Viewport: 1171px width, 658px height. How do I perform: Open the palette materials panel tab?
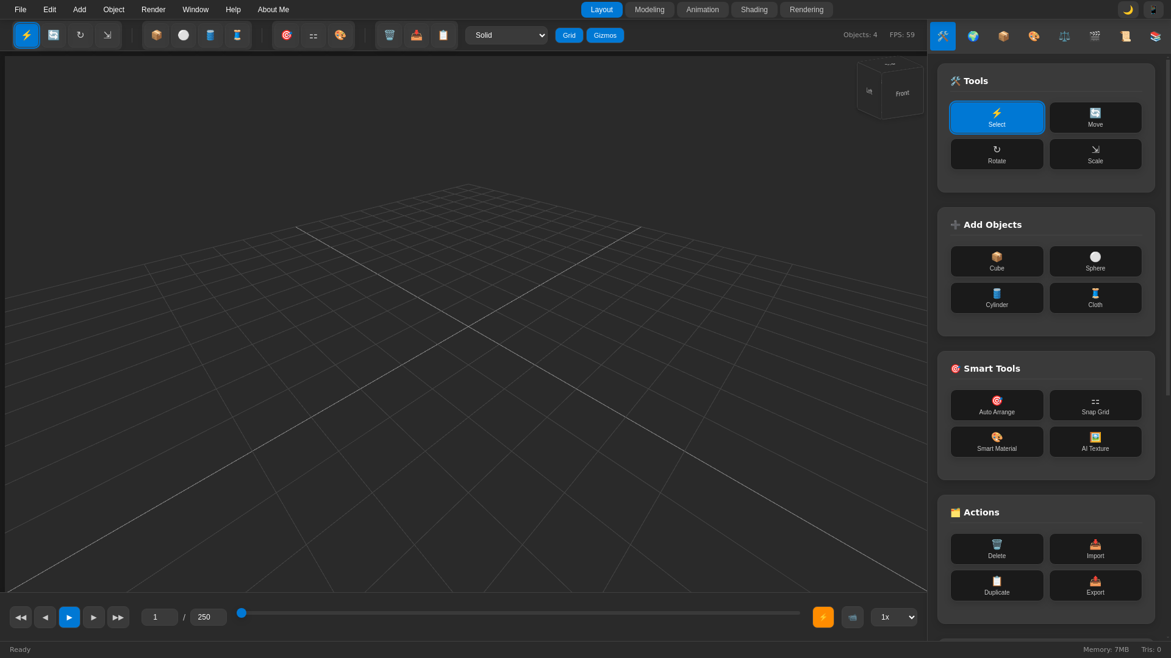[1034, 37]
